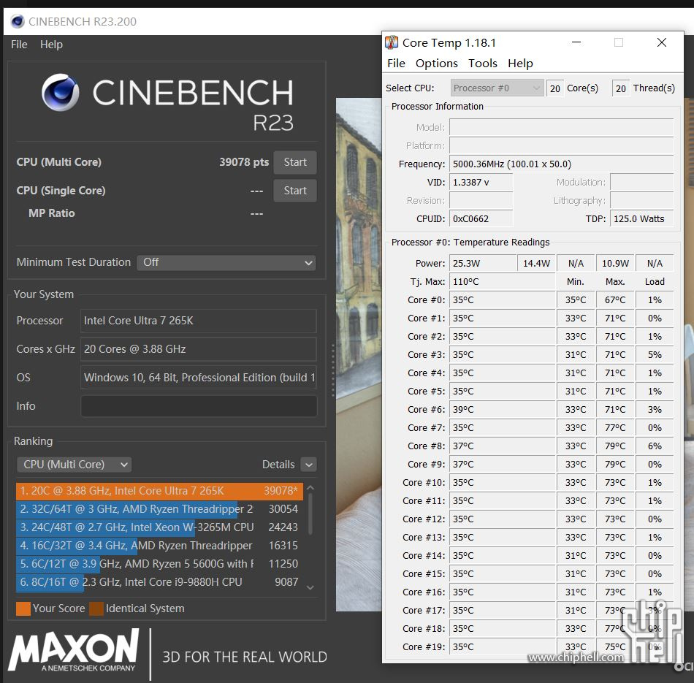Open the Core Temp Tools menu
The image size is (694, 683).
click(x=483, y=64)
